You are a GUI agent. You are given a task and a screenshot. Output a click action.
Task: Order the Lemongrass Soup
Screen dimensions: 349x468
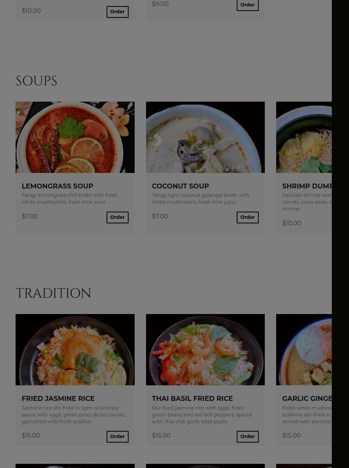pos(117,217)
